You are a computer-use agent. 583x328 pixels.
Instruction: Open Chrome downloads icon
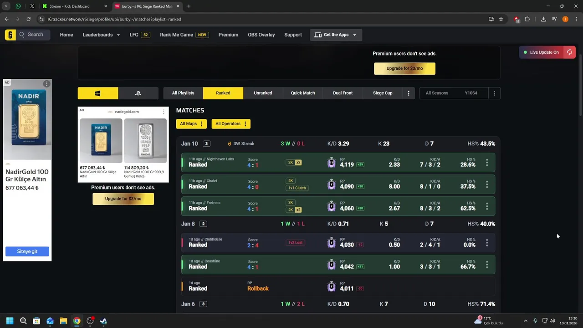(543, 19)
